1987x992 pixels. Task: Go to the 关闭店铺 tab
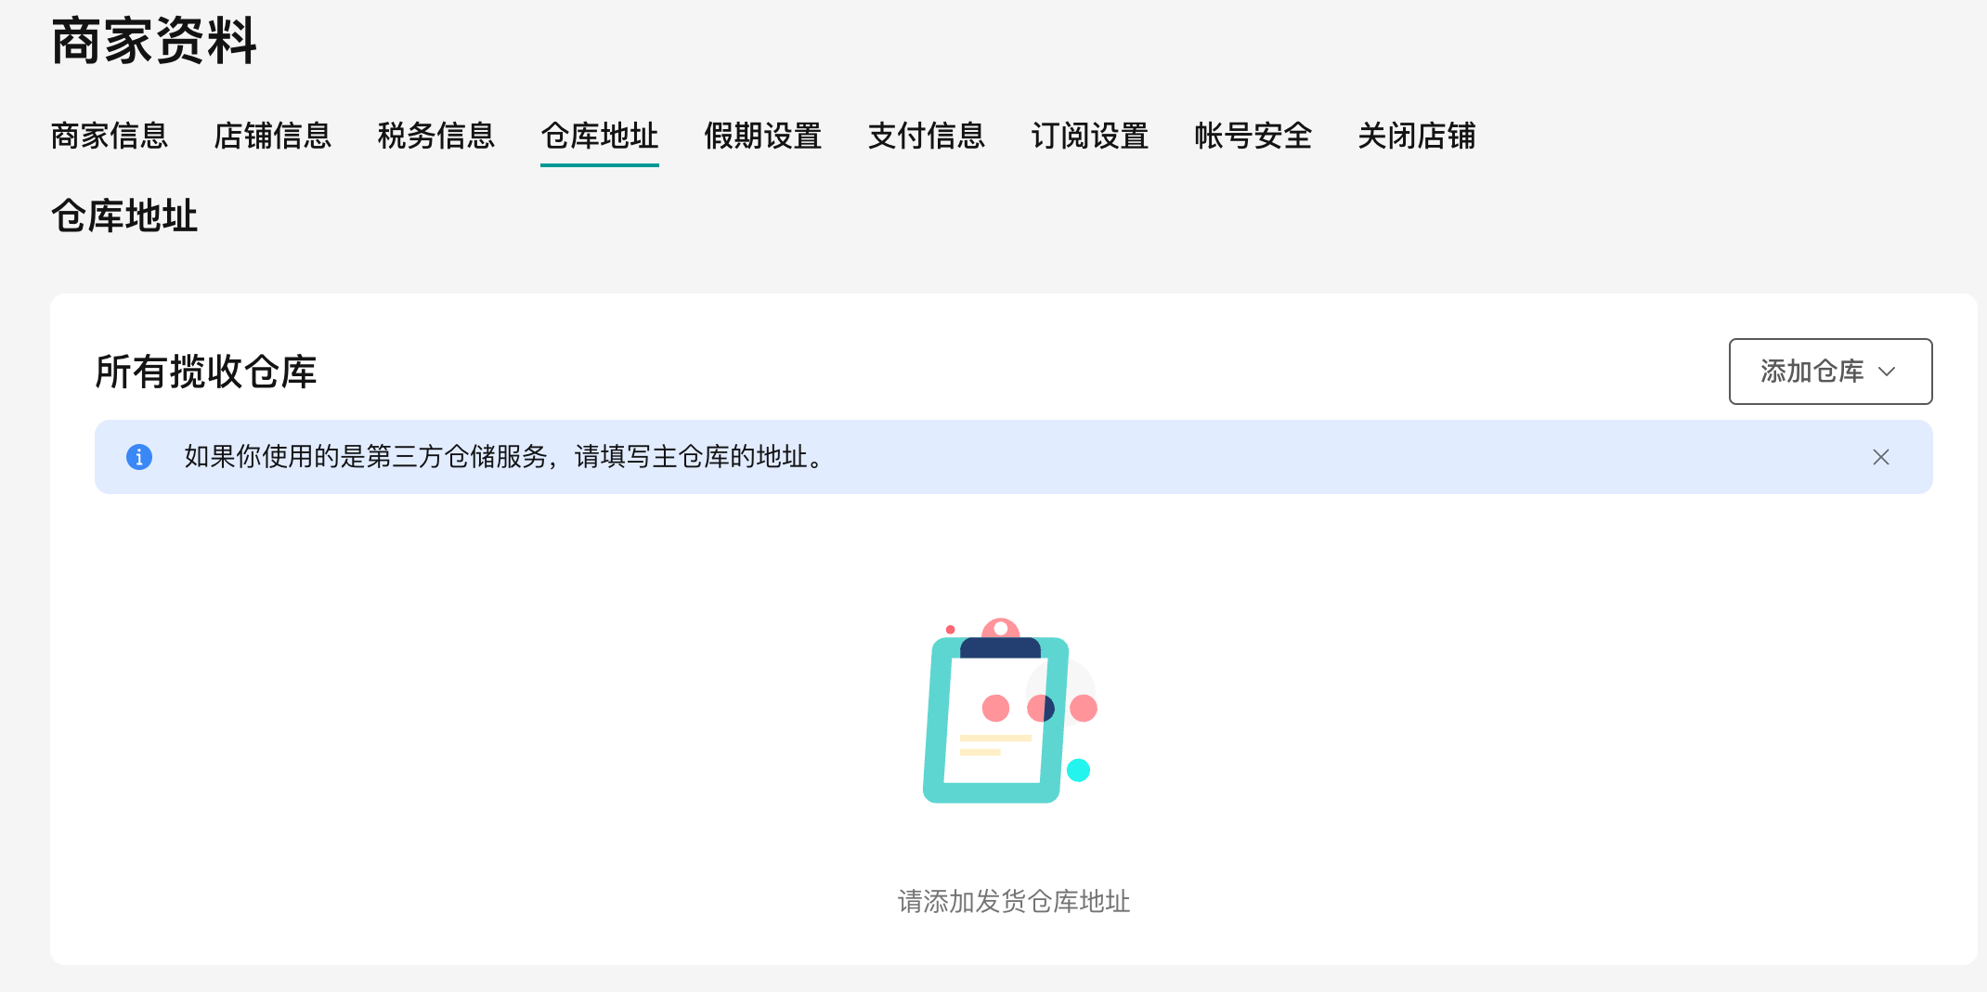(x=1417, y=136)
